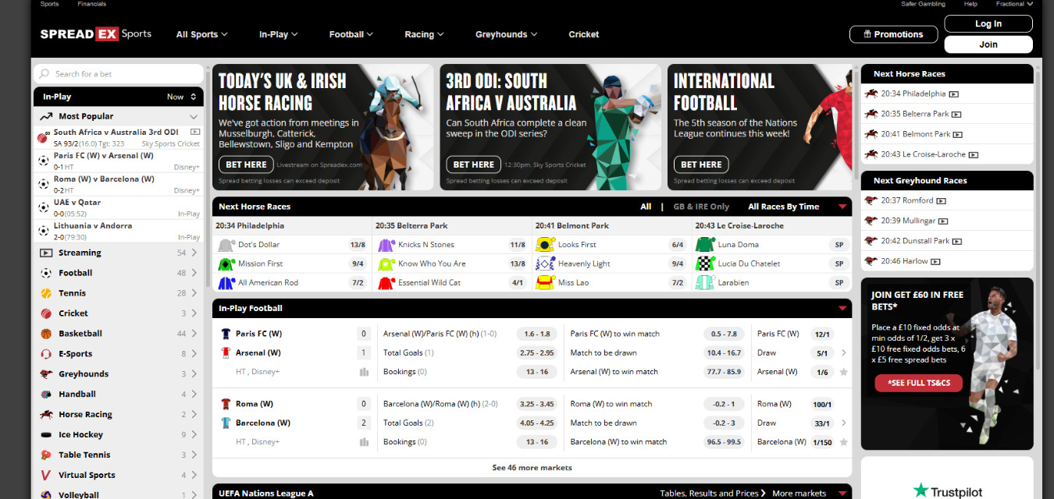Open the Greyhounds sidebar icon
This screenshot has height=499, width=1054.
click(x=46, y=374)
